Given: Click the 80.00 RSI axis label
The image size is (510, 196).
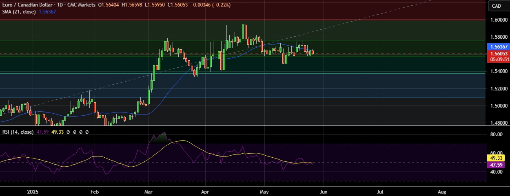Looking at the screenshot, I should [496, 134].
